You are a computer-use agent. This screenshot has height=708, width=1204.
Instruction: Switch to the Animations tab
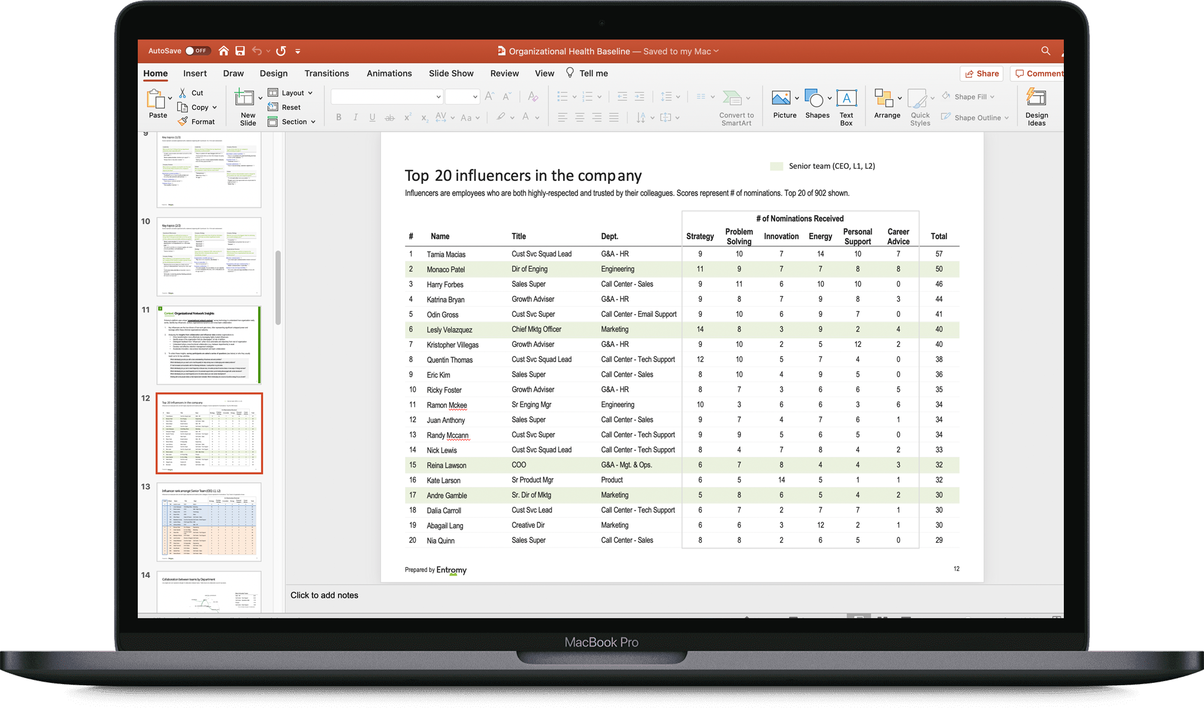click(389, 73)
